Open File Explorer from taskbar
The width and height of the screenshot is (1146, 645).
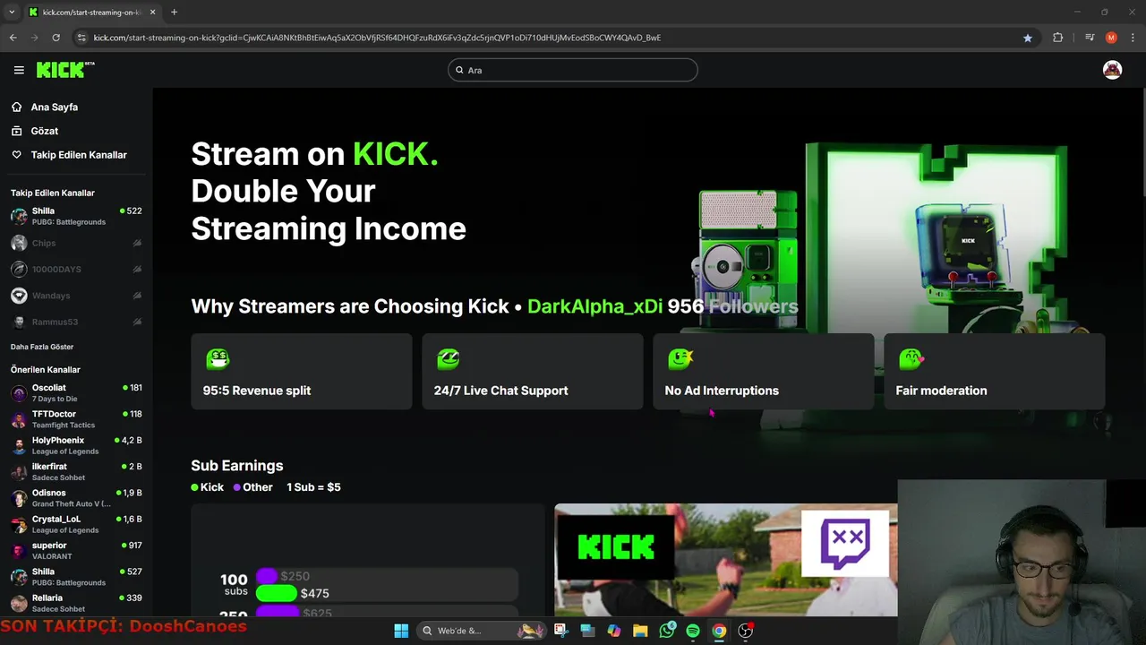pos(640,631)
